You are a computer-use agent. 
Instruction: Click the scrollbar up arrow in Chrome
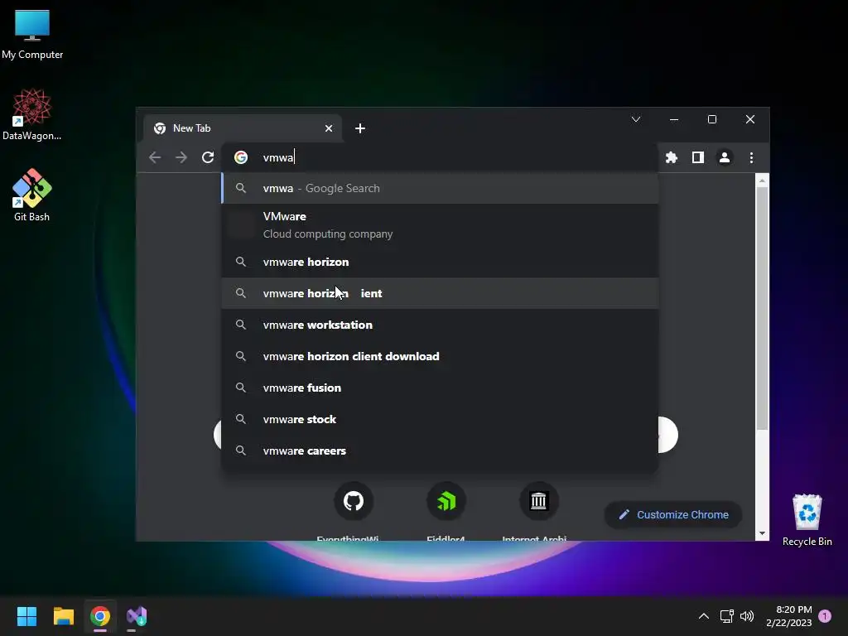click(762, 181)
